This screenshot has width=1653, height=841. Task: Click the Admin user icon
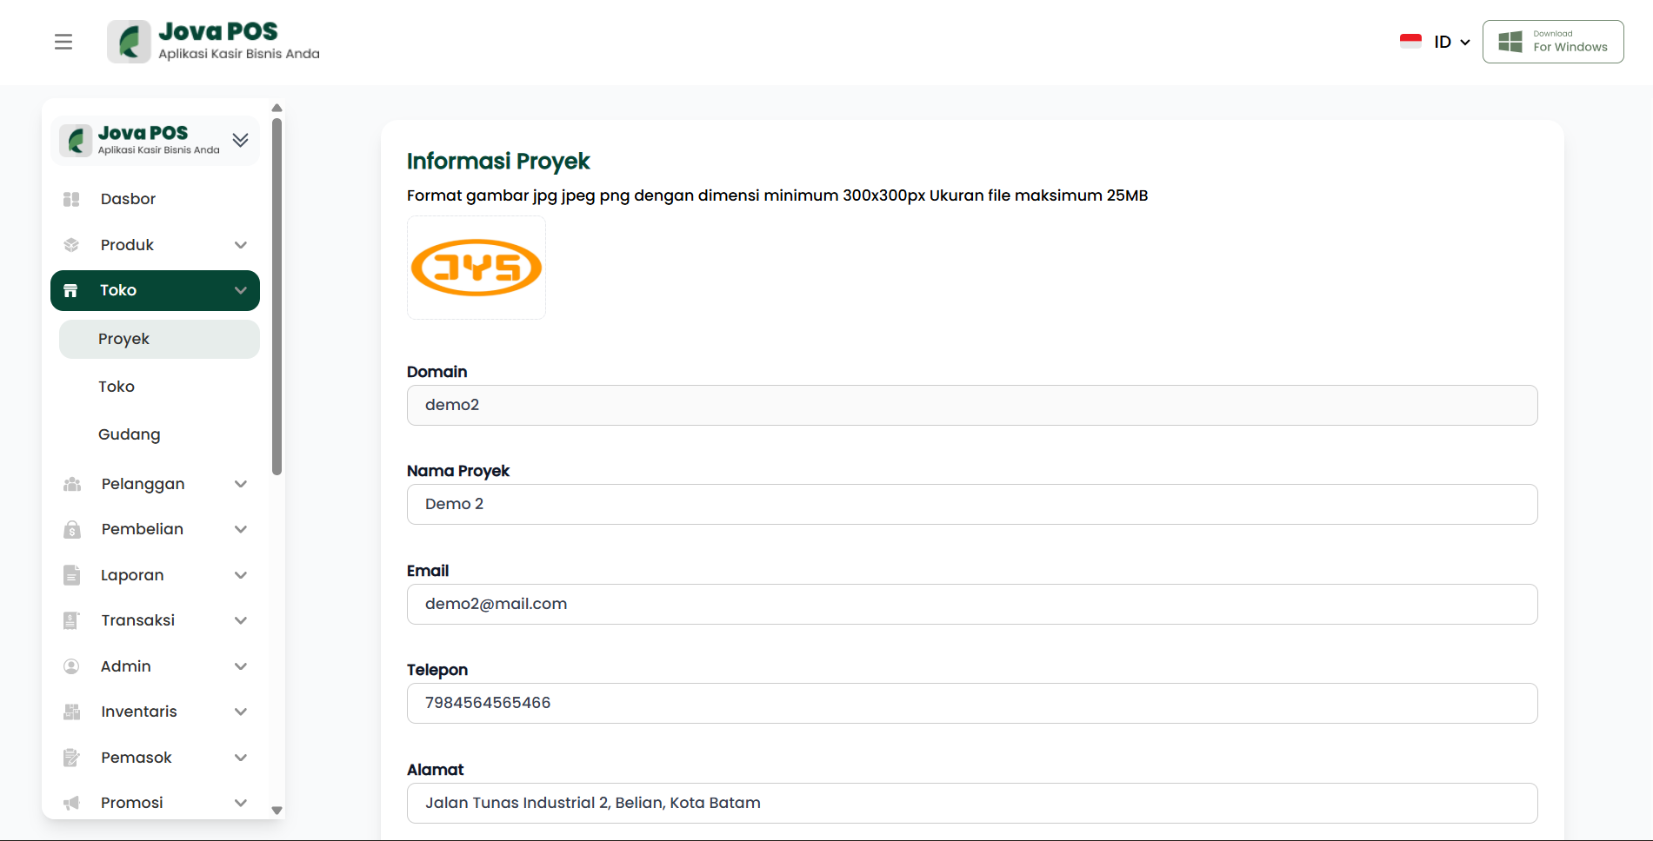pos(71,666)
